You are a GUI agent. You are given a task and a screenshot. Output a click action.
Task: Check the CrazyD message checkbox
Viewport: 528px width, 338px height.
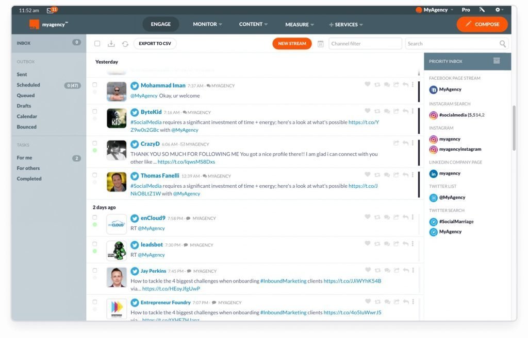tap(95, 143)
